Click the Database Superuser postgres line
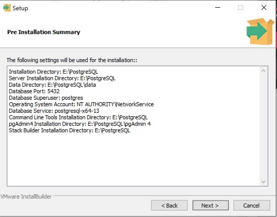 [46, 98]
